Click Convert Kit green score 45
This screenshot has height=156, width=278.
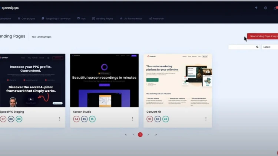point(165,119)
